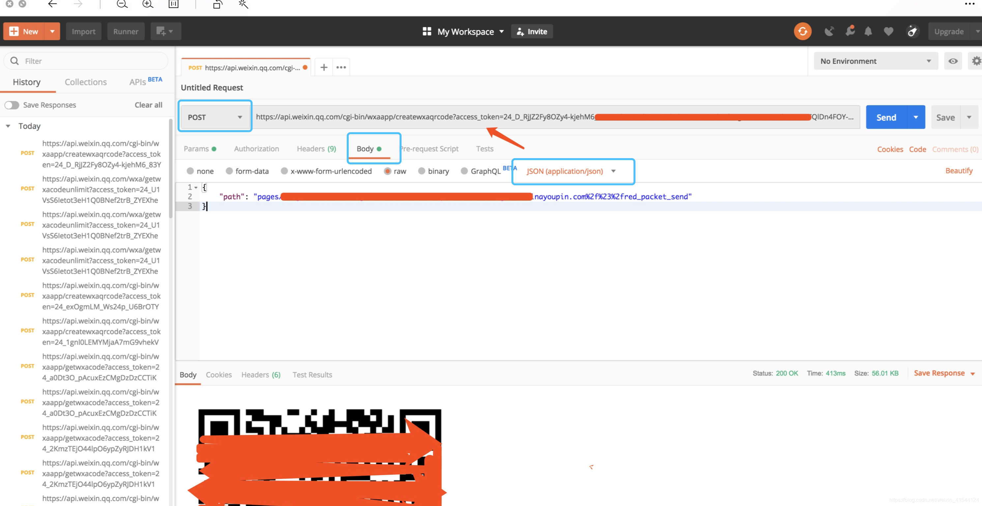Screen dimensions: 982x506
Task: Switch to the Collections tab
Action: [x=85, y=82]
